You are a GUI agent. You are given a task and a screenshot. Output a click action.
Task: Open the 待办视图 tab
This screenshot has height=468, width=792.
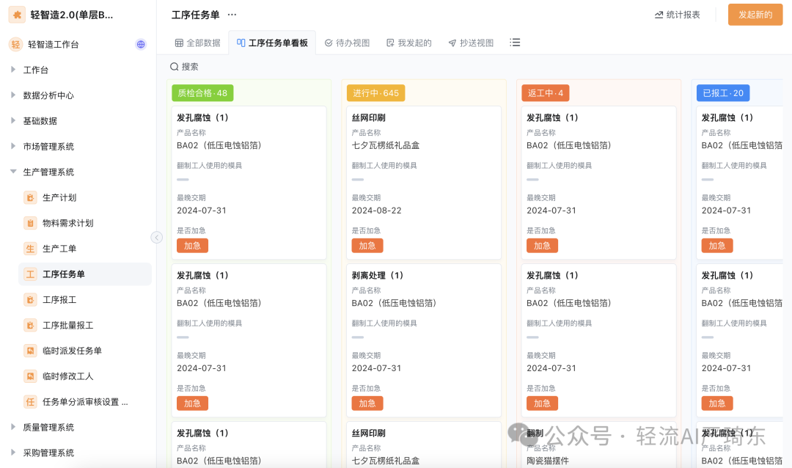click(x=348, y=43)
